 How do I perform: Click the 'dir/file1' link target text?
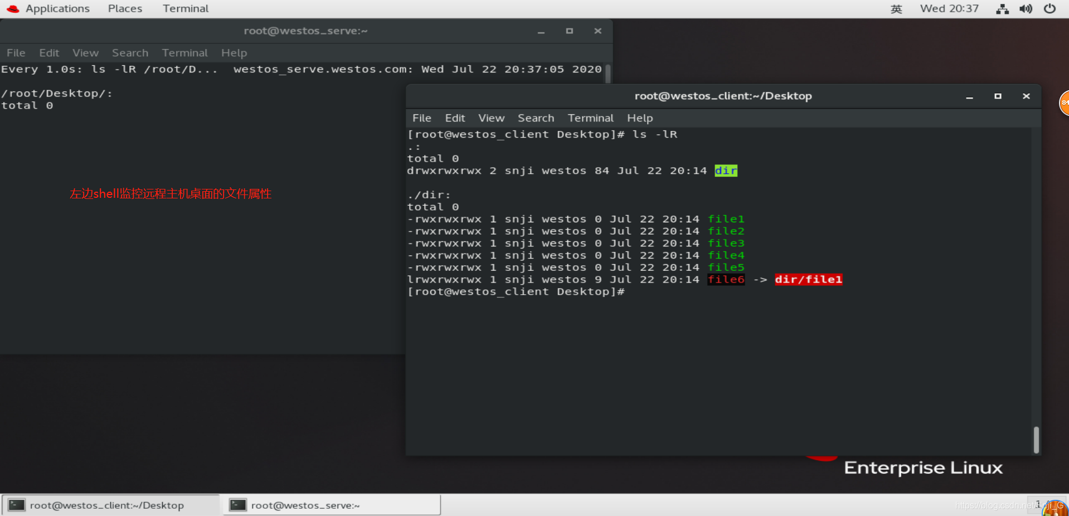click(x=808, y=279)
